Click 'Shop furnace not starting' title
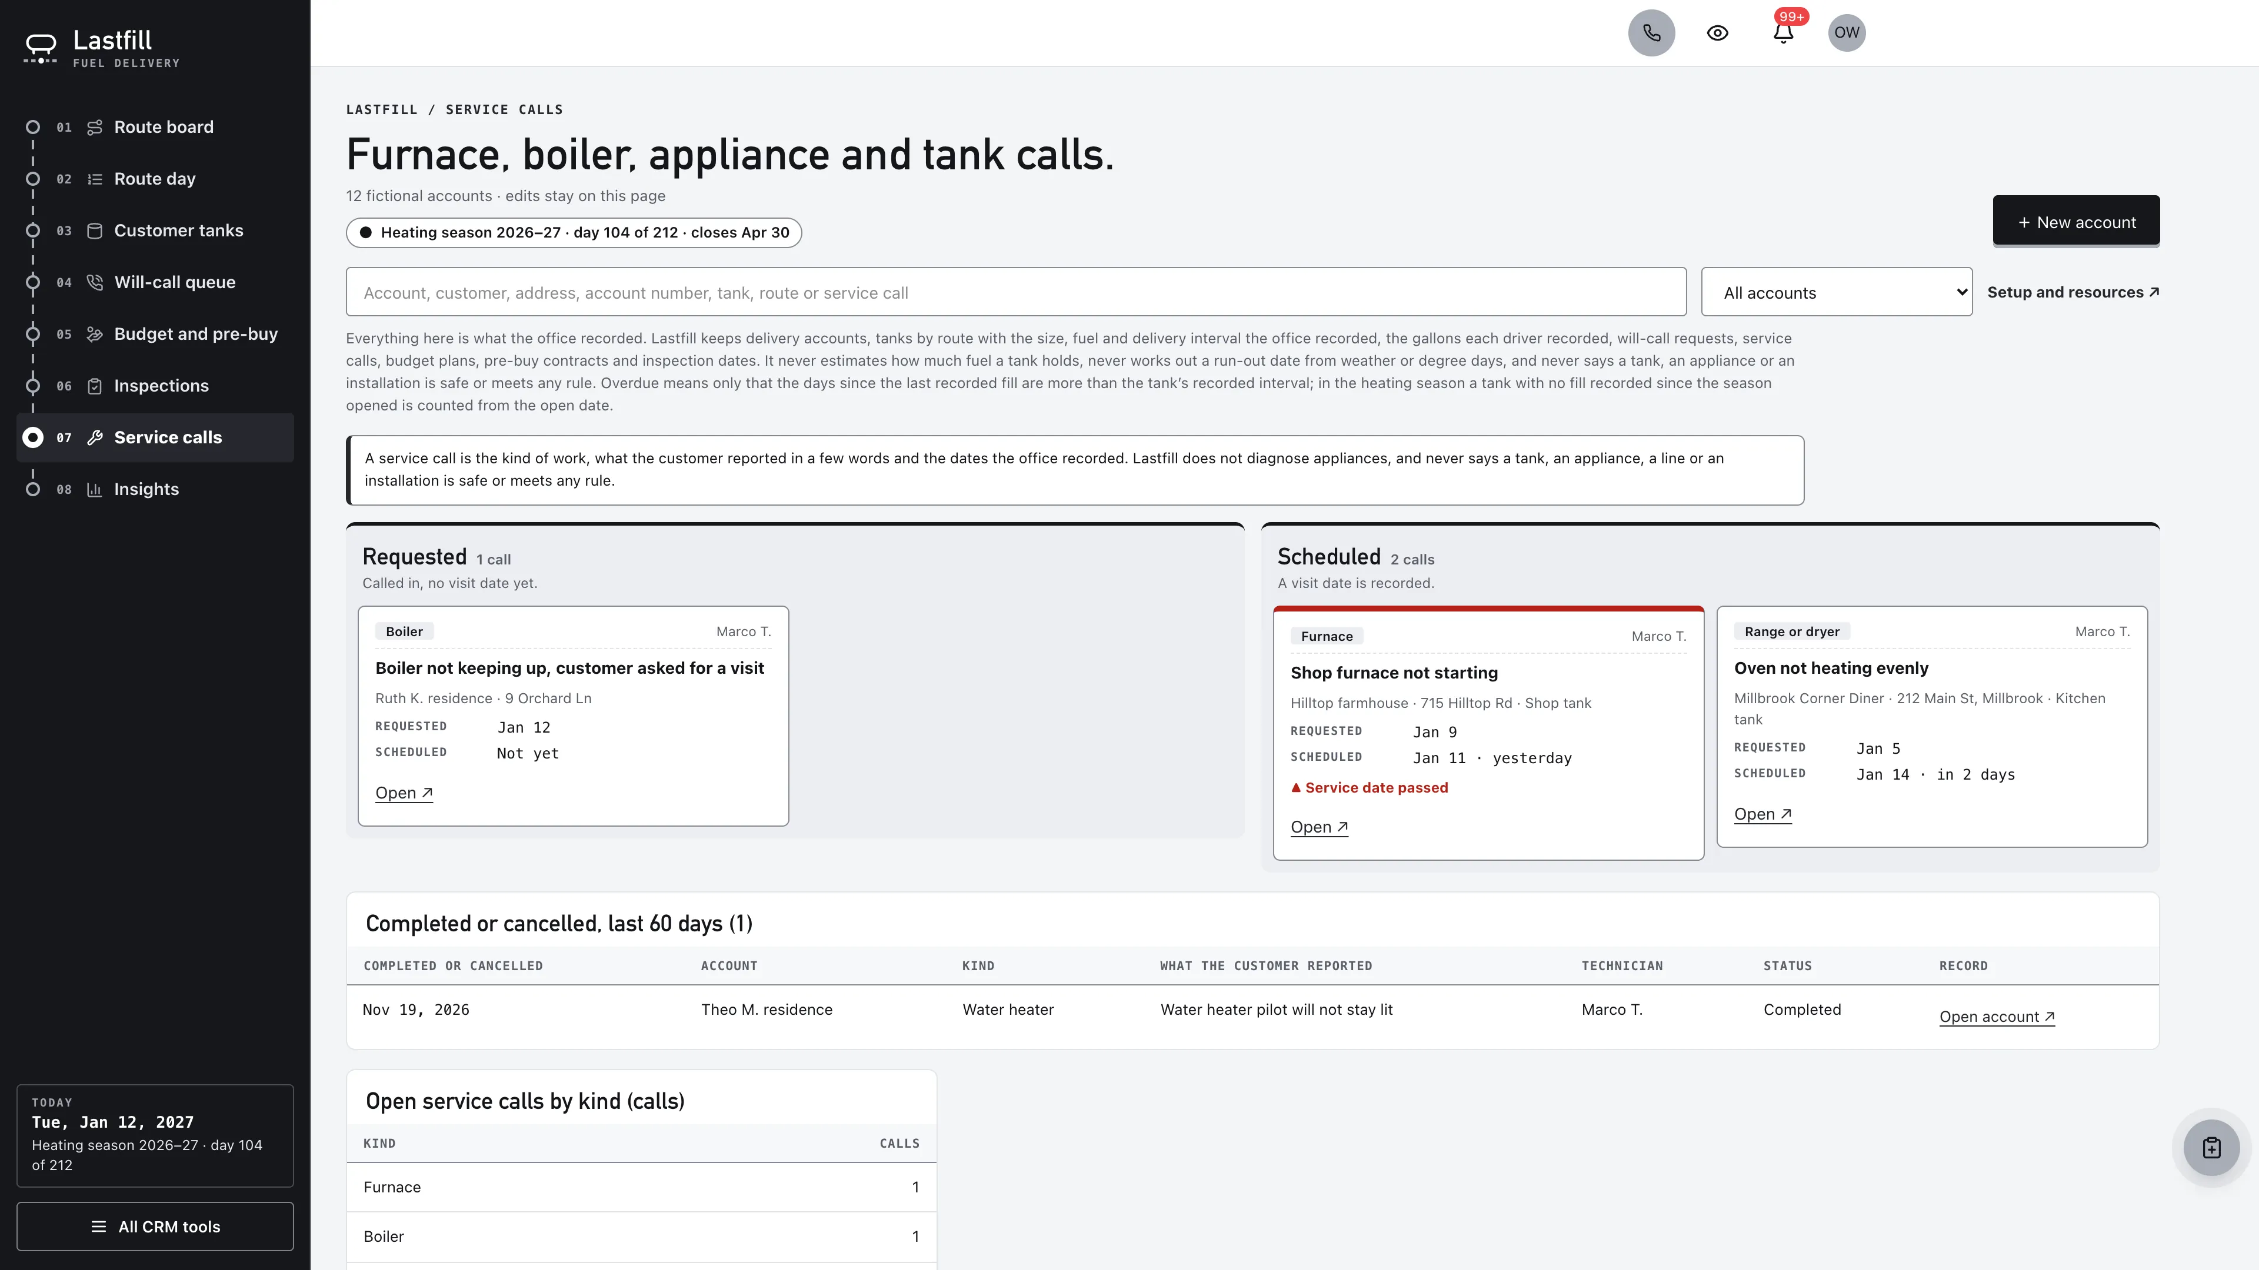2259x1270 pixels. point(1394,673)
